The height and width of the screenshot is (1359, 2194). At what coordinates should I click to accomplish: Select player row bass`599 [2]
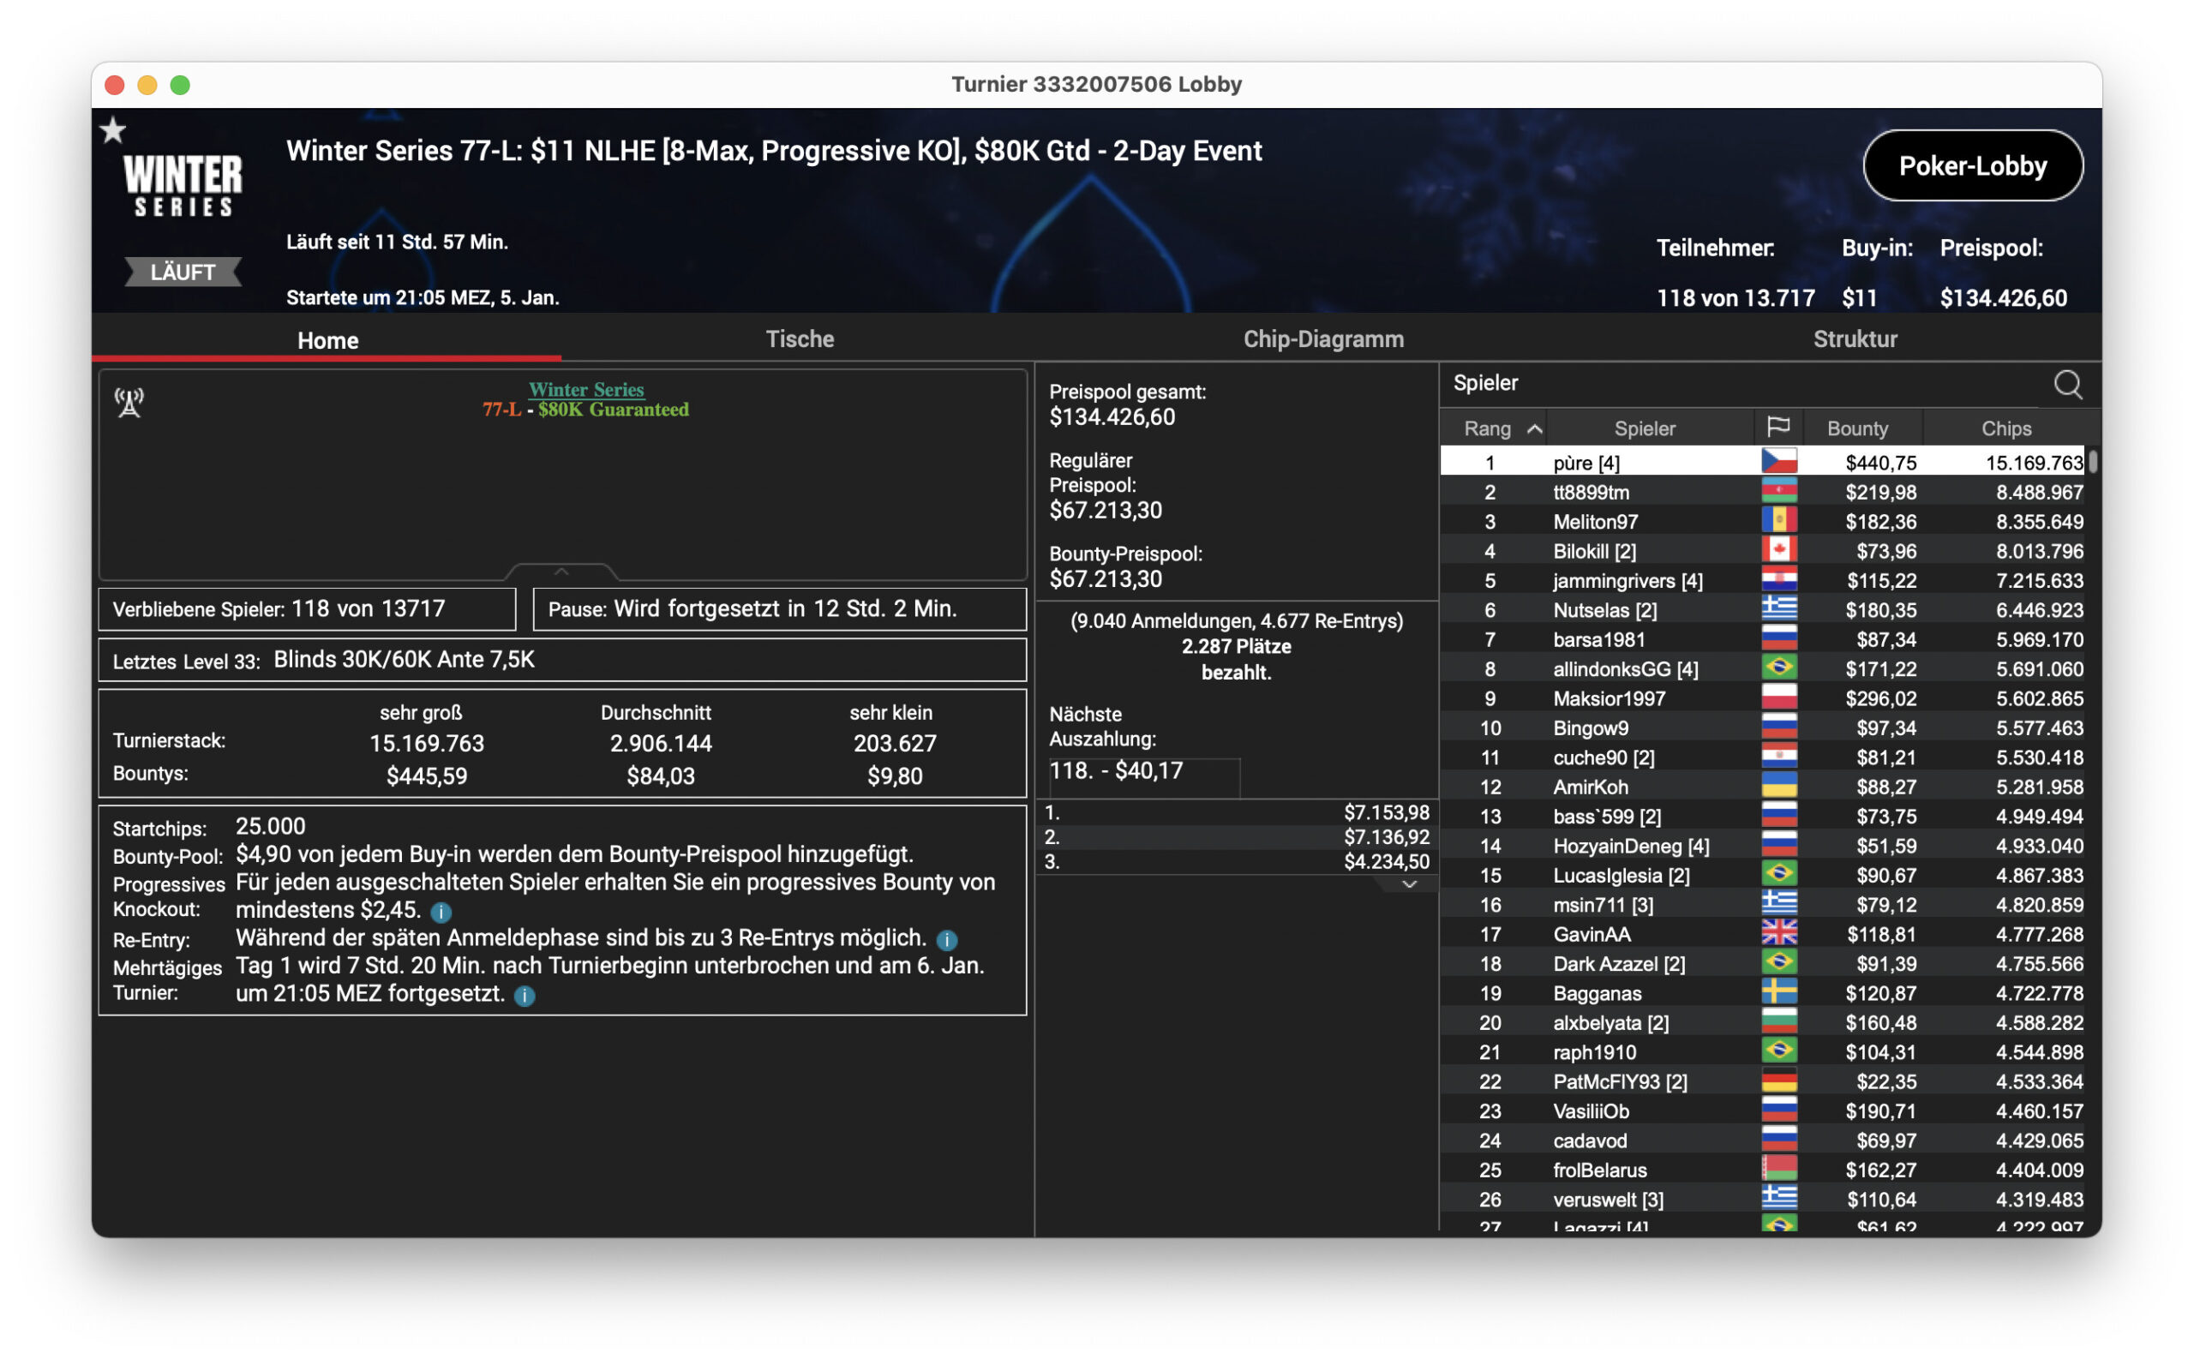[x=1762, y=815]
